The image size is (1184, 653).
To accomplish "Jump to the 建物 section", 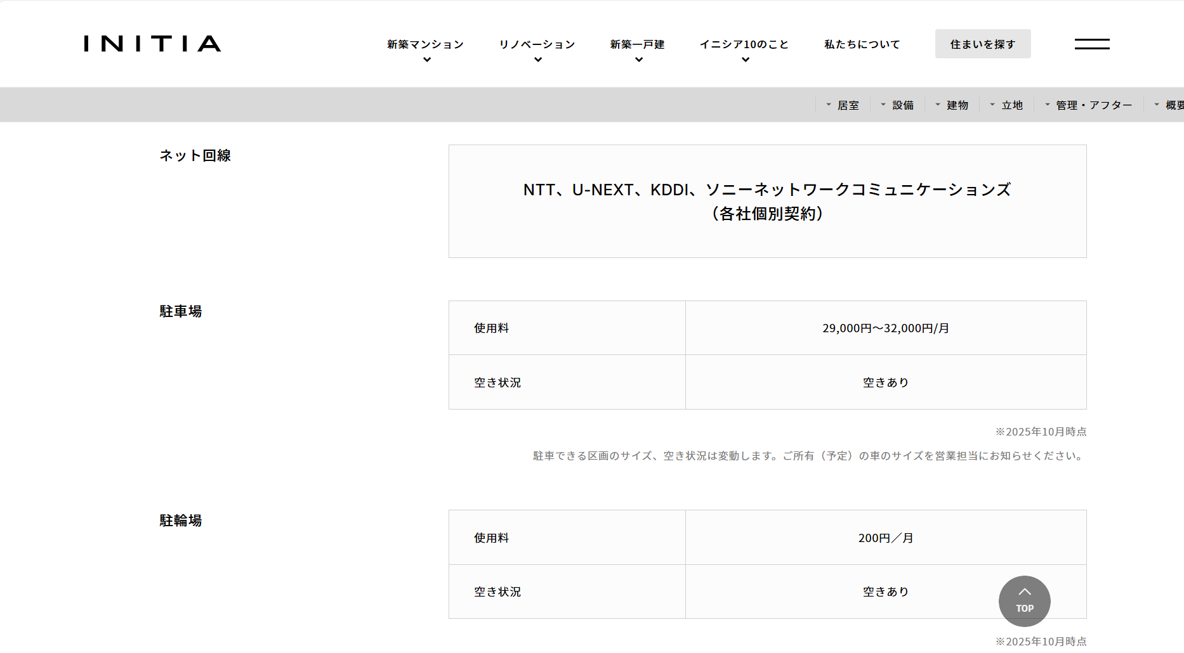I will (957, 105).
